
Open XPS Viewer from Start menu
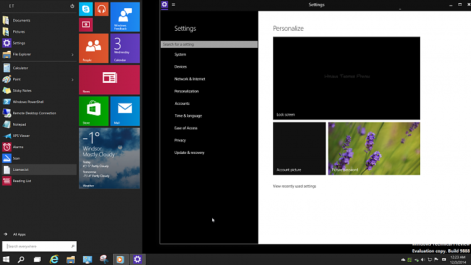pos(39,136)
